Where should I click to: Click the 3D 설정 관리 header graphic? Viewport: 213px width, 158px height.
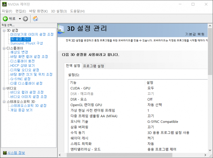pos(61,29)
